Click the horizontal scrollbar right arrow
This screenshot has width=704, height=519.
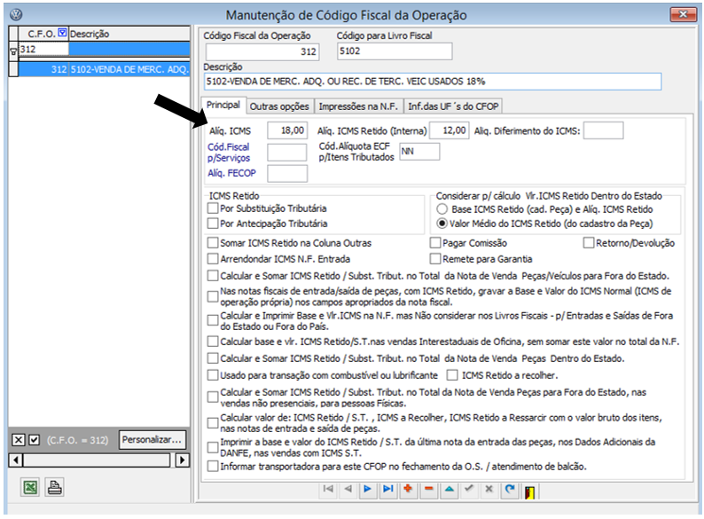(x=182, y=460)
